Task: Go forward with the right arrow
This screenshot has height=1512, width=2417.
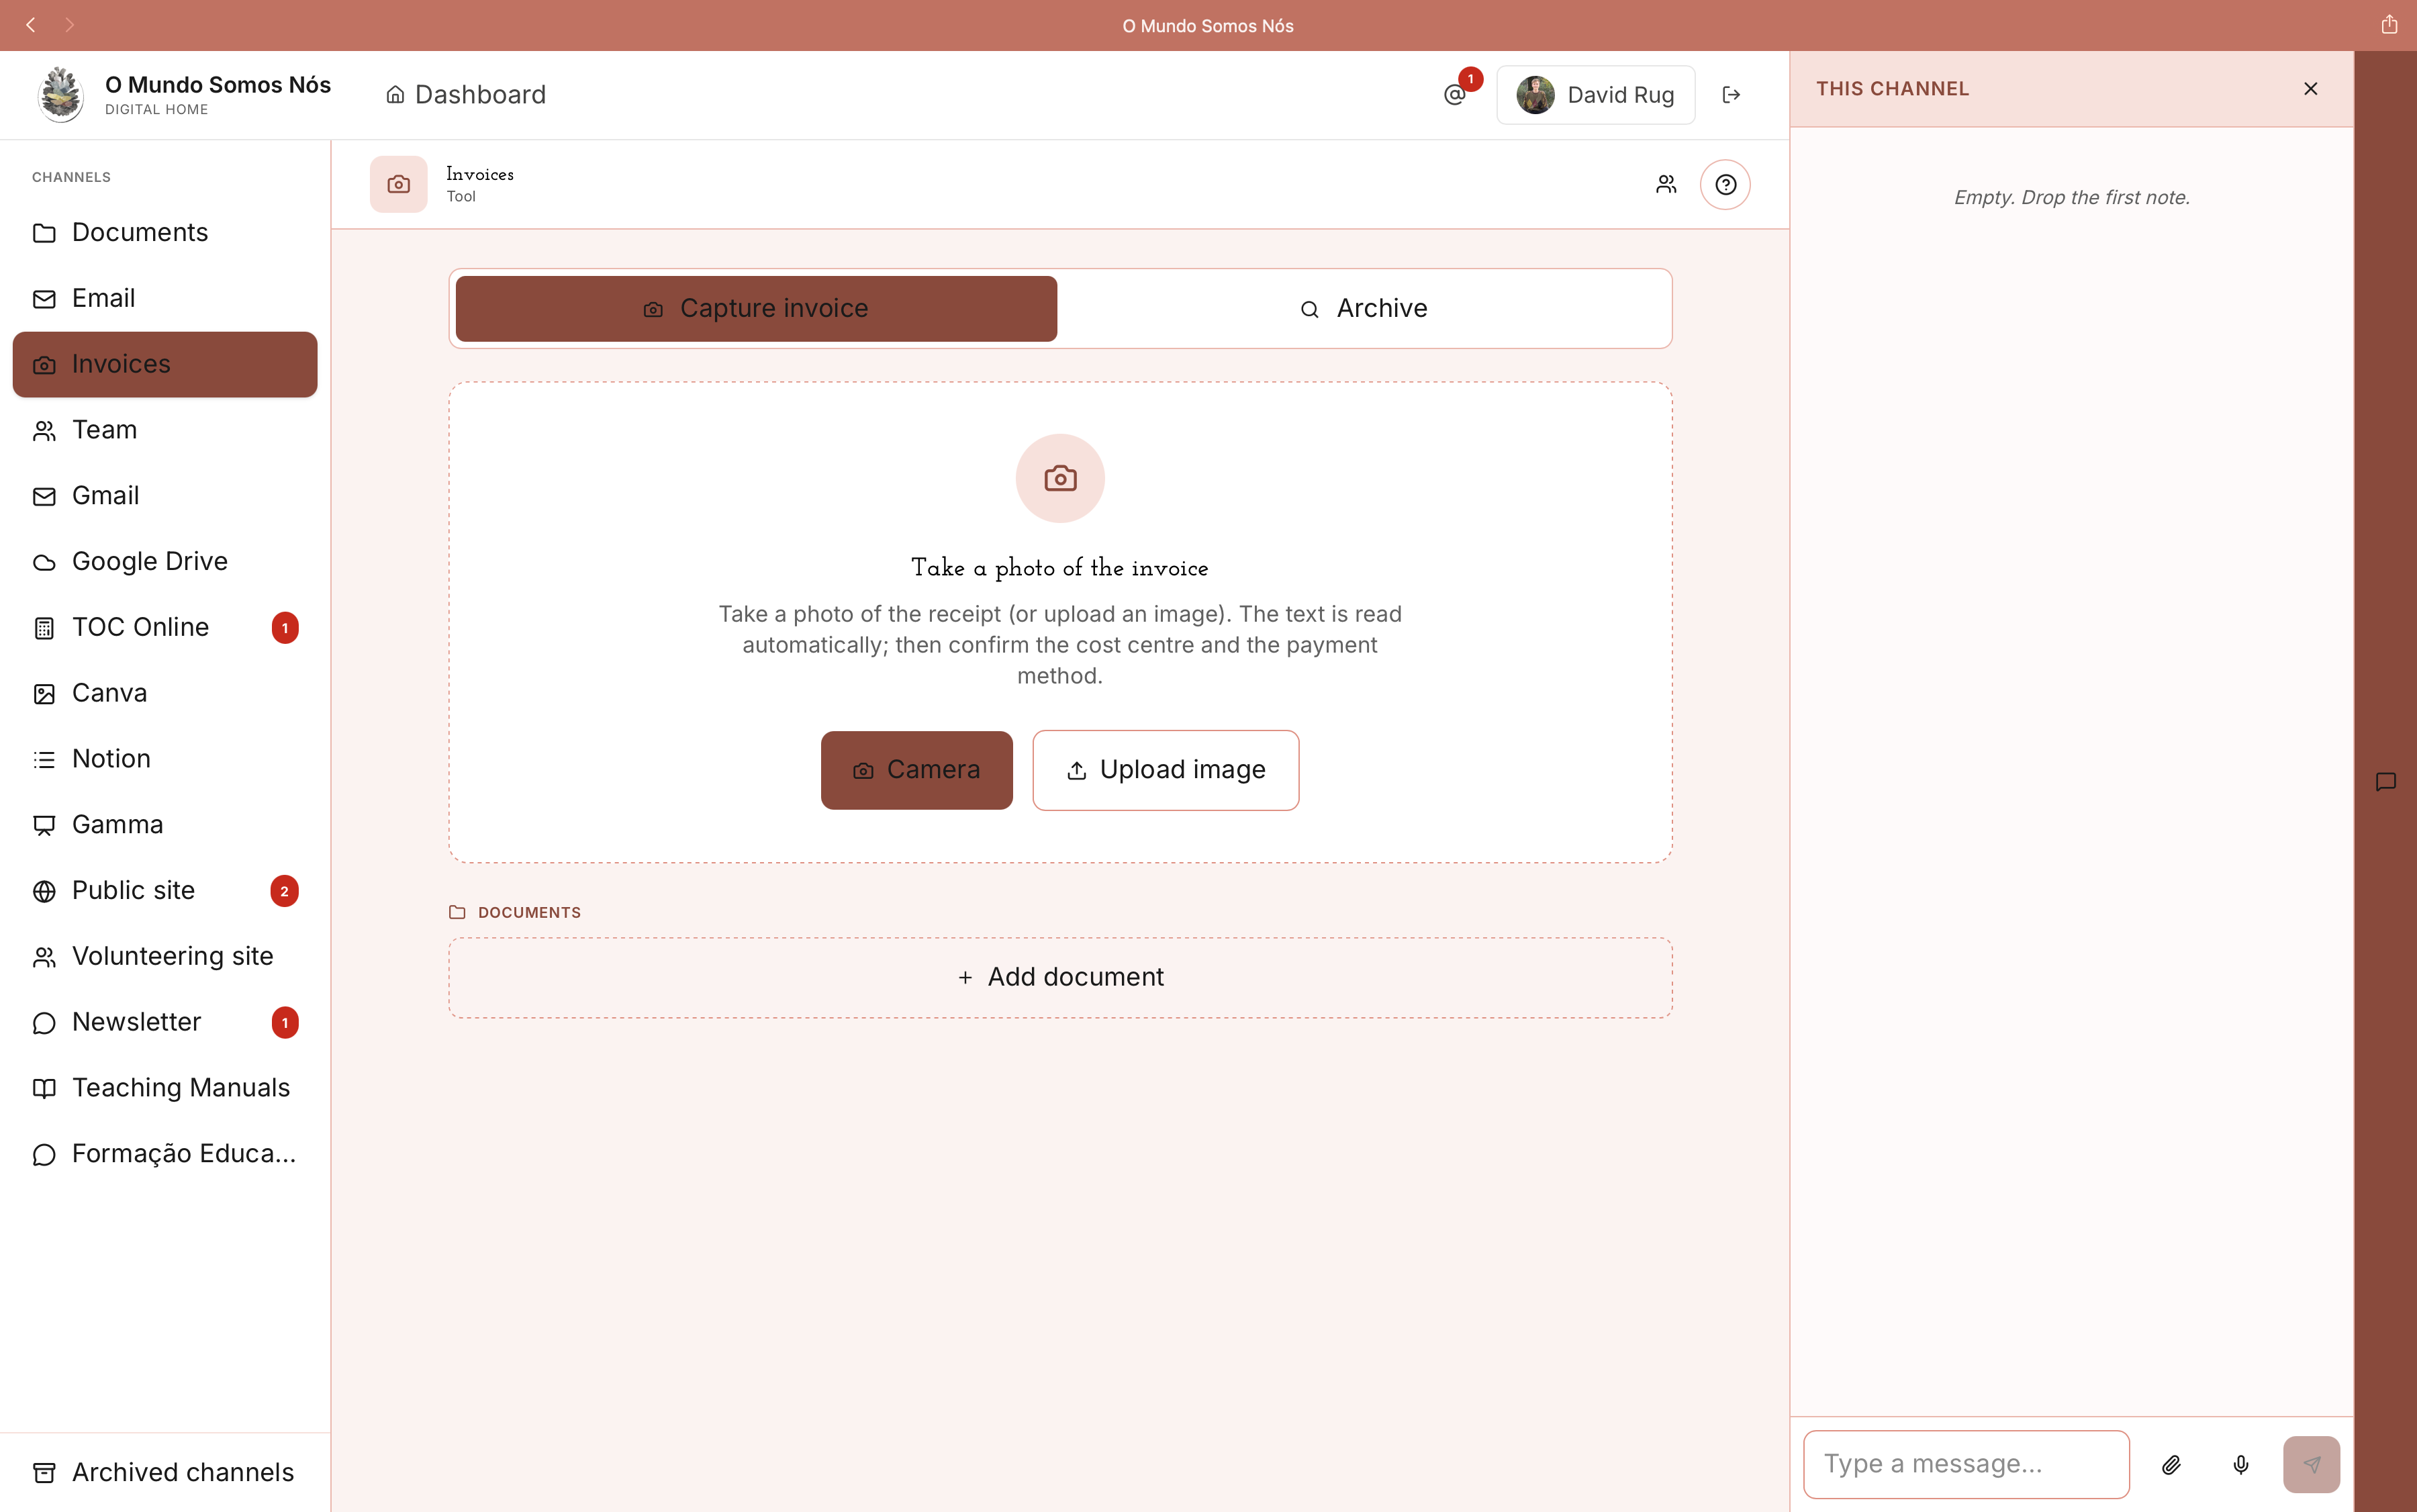Action: [69, 25]
